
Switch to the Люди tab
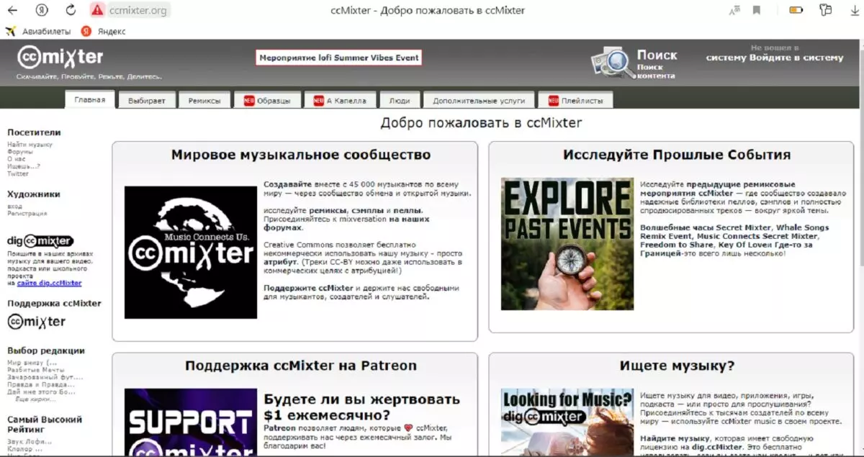coord(399,101)
